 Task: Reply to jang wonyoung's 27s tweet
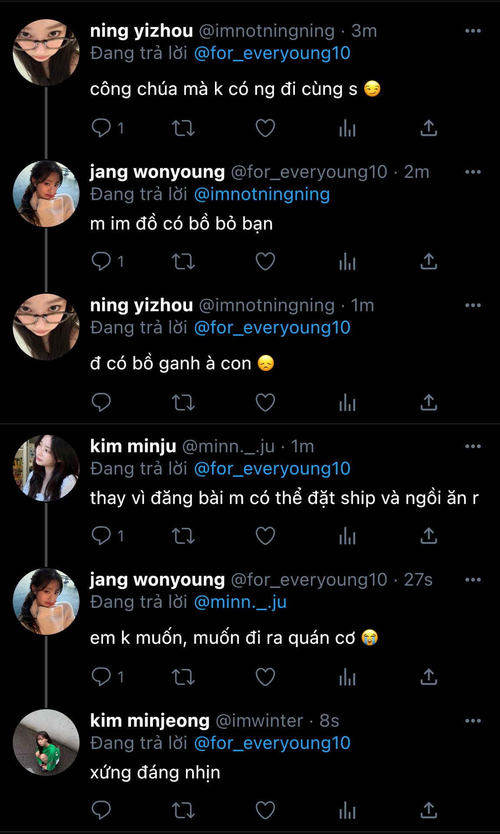point(101,677)
